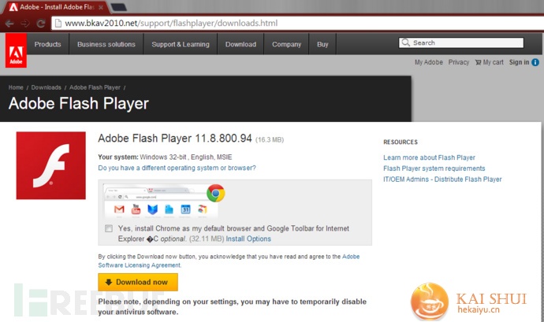Go back with the browser back arrow
544x322 pixels.
click(x=9, y=23)
